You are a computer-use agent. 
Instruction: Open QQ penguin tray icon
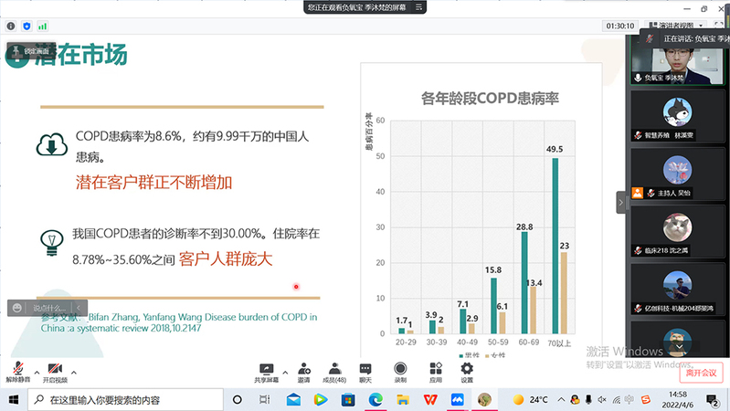[x=575, y=399]
